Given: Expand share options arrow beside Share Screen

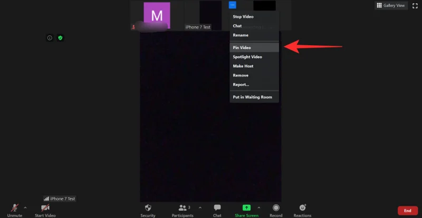Looking at the screenshot, I should tap(258, 207).
